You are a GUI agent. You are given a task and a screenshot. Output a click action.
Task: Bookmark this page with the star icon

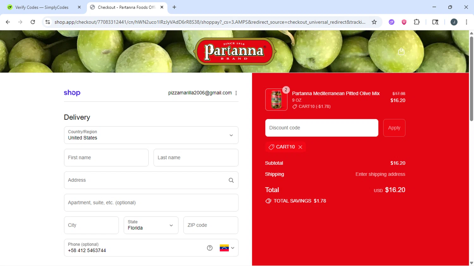[374, 22]
